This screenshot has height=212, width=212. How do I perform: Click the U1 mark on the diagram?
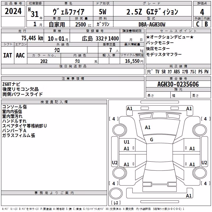[x=127, y=142]
